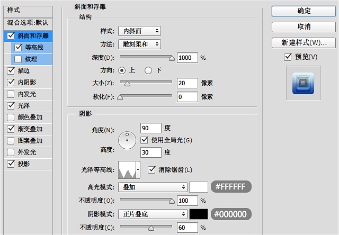Open the 样式 dropdown showing 内斜面
Image resolution: width=339 pixels, height=235 pixels.
click(x=139, y=31)
